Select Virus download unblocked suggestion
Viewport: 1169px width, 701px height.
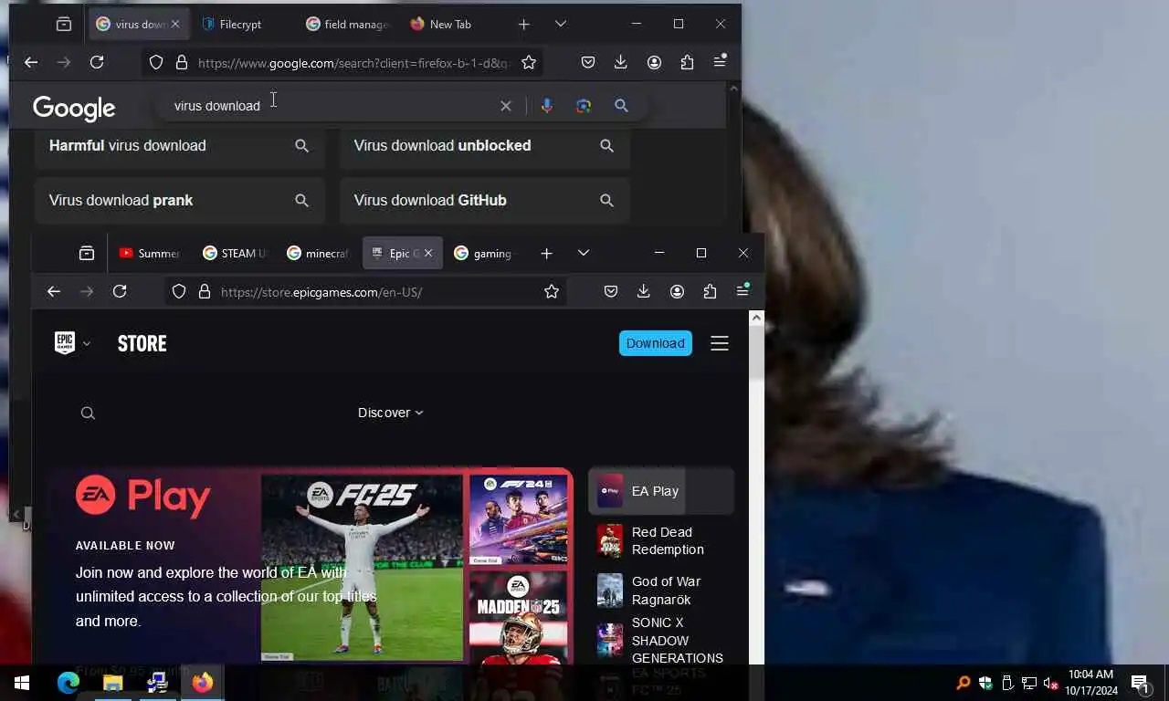(485, 146)
